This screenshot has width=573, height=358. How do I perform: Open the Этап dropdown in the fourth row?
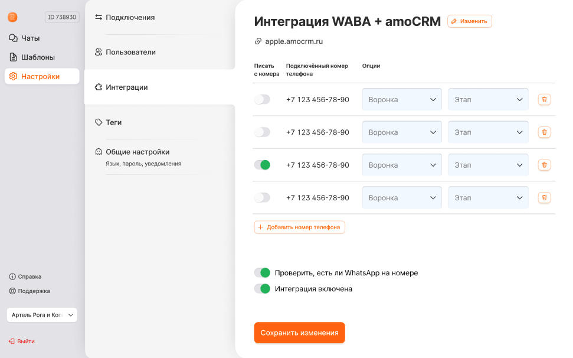[x=488, y=197]
